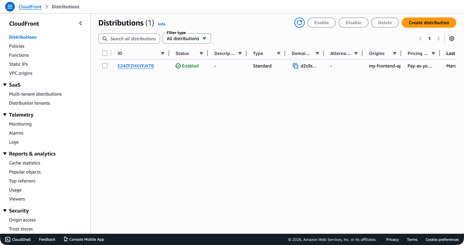Open Multi-tenant distributions
This screenshot has height=245, width=464.
[35, 94]
